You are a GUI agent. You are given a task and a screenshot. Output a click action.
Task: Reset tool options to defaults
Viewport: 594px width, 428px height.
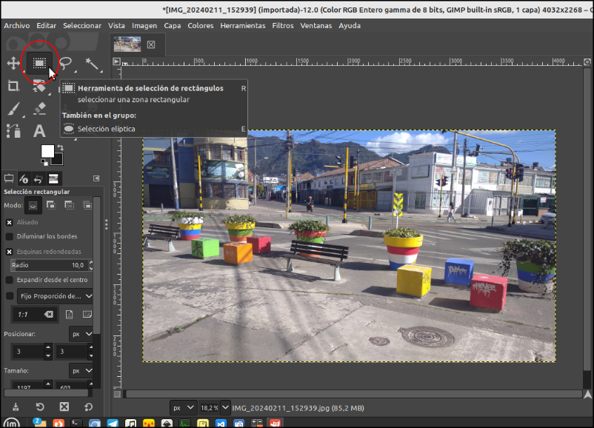tap(88, 407)
